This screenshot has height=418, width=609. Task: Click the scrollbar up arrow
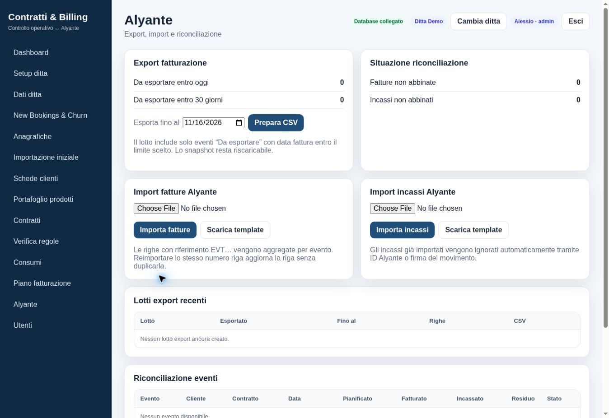pos(605,4)
